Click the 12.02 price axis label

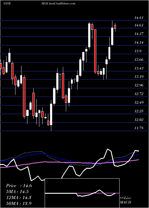click(x=139, y=120)
